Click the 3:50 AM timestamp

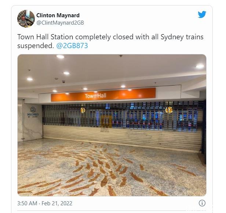coord(27,203)
